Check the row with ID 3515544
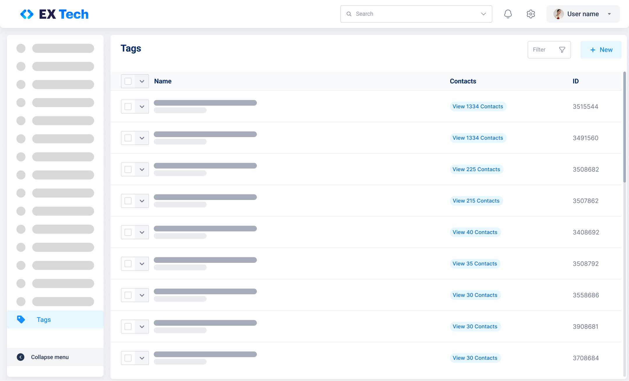629x381 pixels. pos(128,107)
